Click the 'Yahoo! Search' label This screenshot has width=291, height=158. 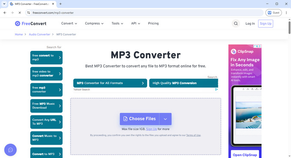[81, 90]
